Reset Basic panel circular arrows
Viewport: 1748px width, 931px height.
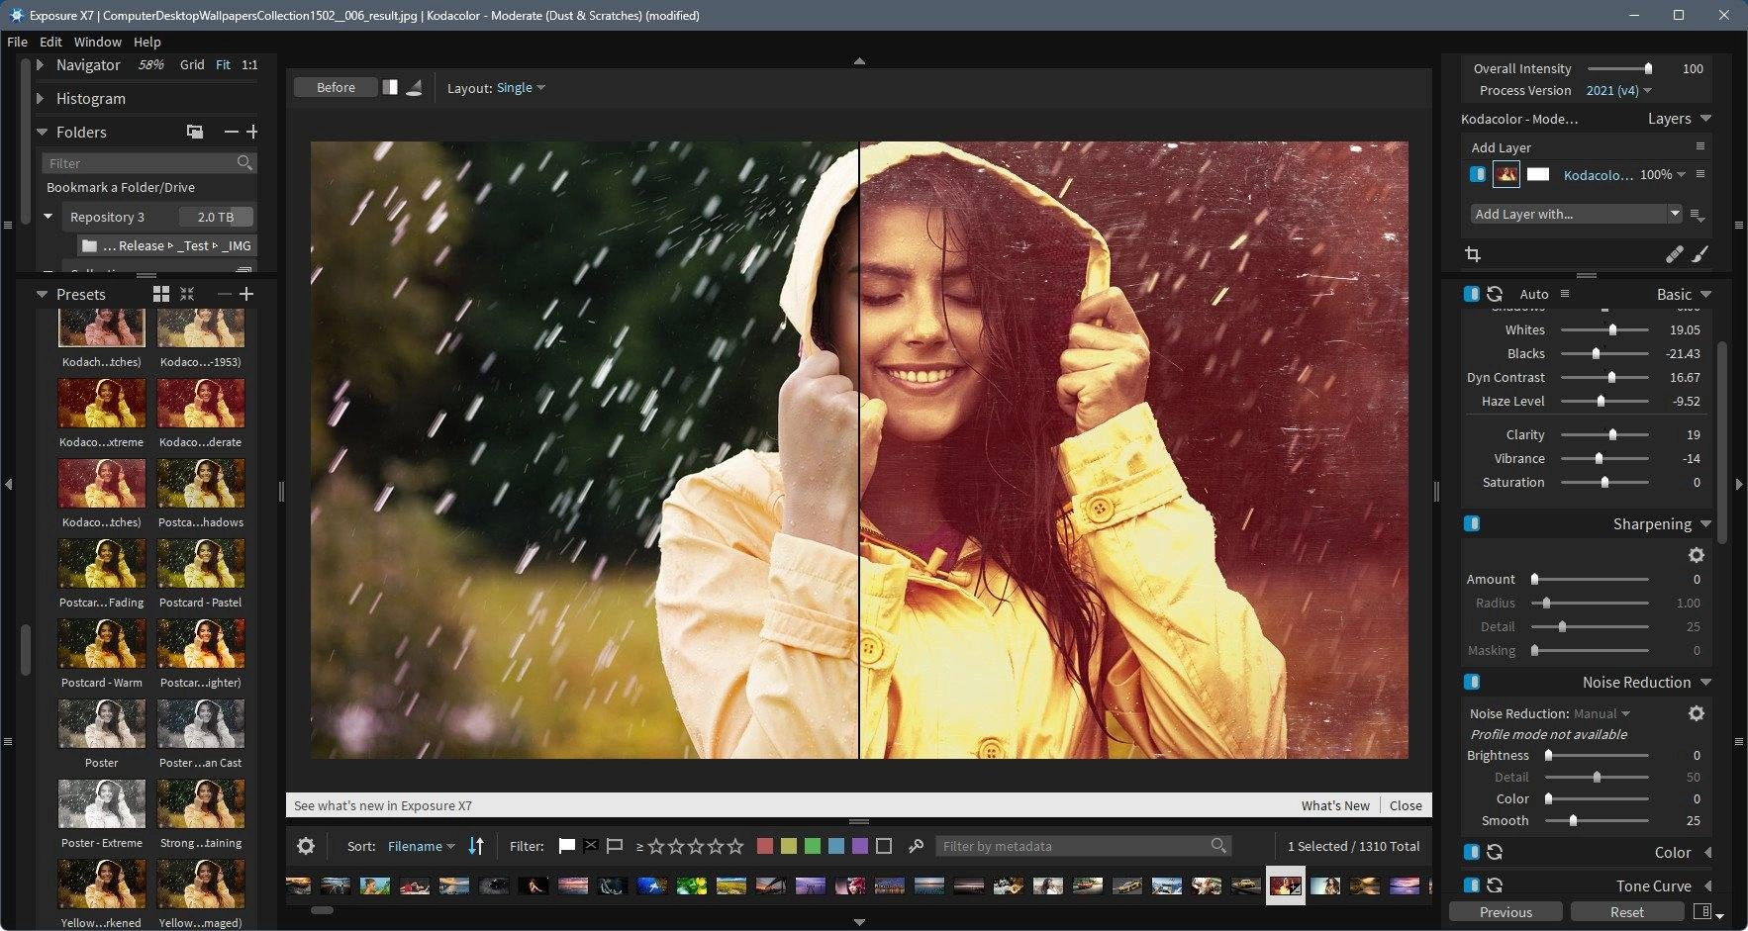pos(1495,294)
